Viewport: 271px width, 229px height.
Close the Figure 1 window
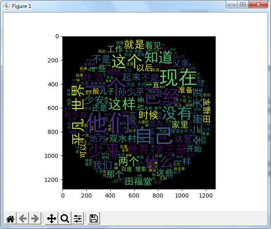click(x=258, y=5)
